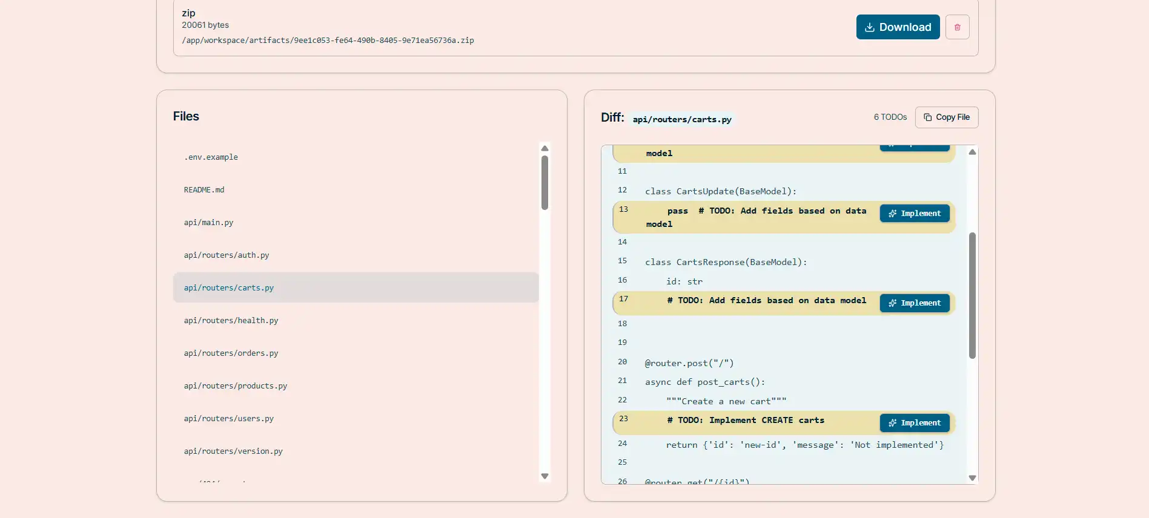The image size is (1149, 518).
Task: Click the api/routers/carts.py diff title
Action: point(682,120)
